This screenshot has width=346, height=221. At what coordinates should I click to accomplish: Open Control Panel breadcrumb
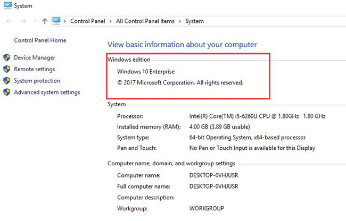tap(88, 21)
